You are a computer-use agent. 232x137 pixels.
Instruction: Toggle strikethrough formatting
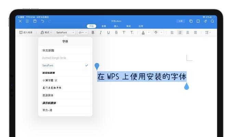click(x=116, y=33)
